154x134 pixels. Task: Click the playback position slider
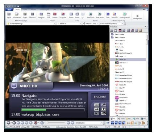point(56,123)
